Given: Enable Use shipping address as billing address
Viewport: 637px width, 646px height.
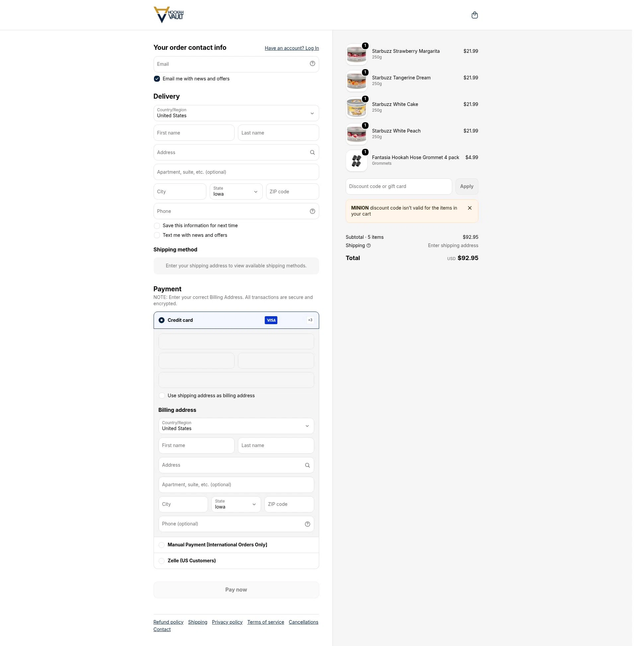Looking at the screenshot, I should tap(162, 396).
